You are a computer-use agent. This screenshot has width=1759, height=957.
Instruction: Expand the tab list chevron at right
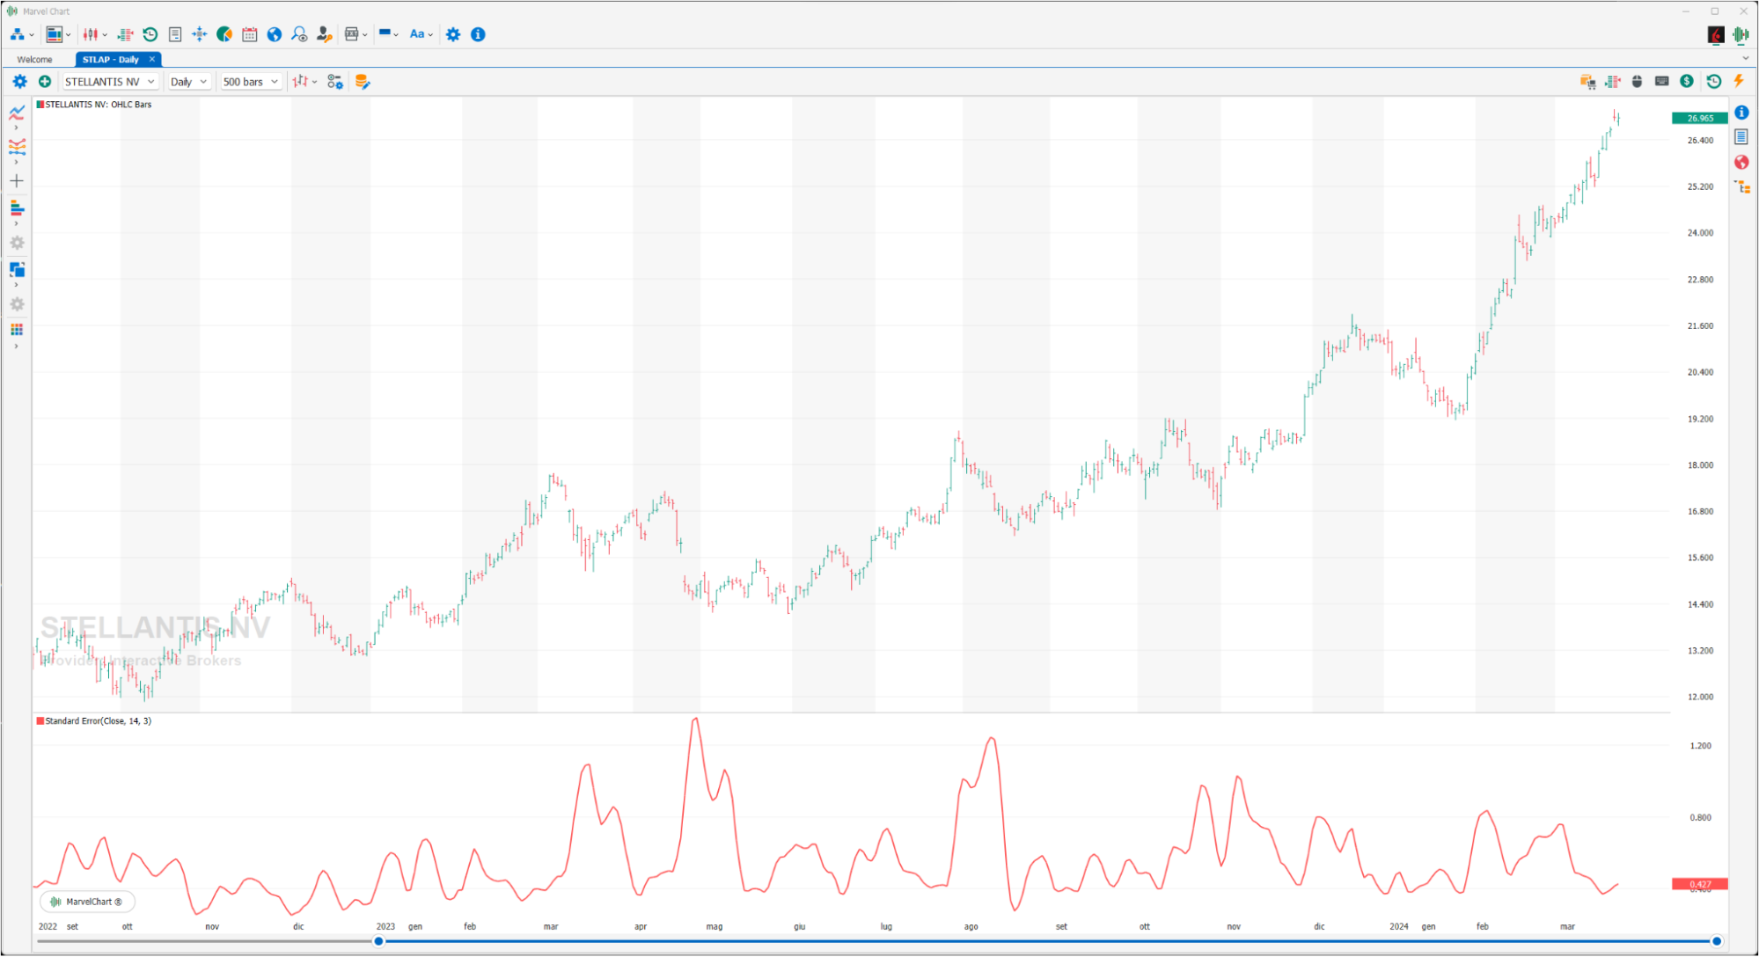point(1745,59)
